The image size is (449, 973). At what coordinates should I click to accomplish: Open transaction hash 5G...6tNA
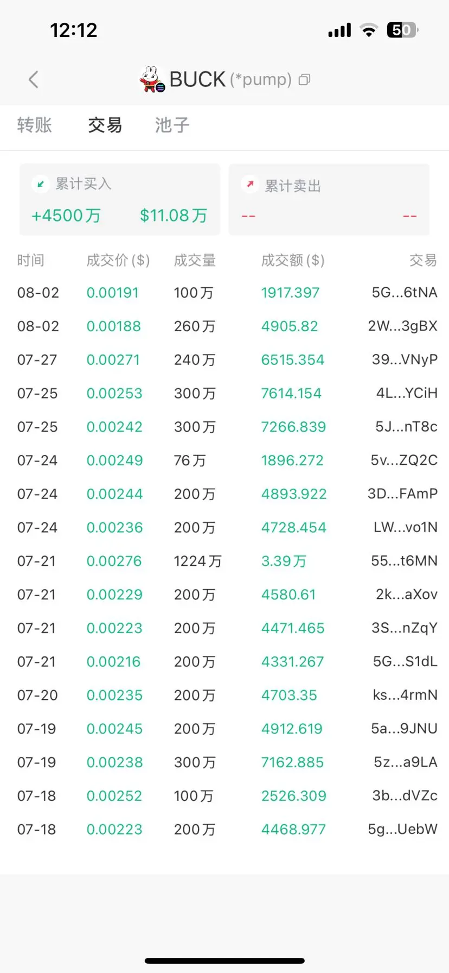click(x=405, y=293)
